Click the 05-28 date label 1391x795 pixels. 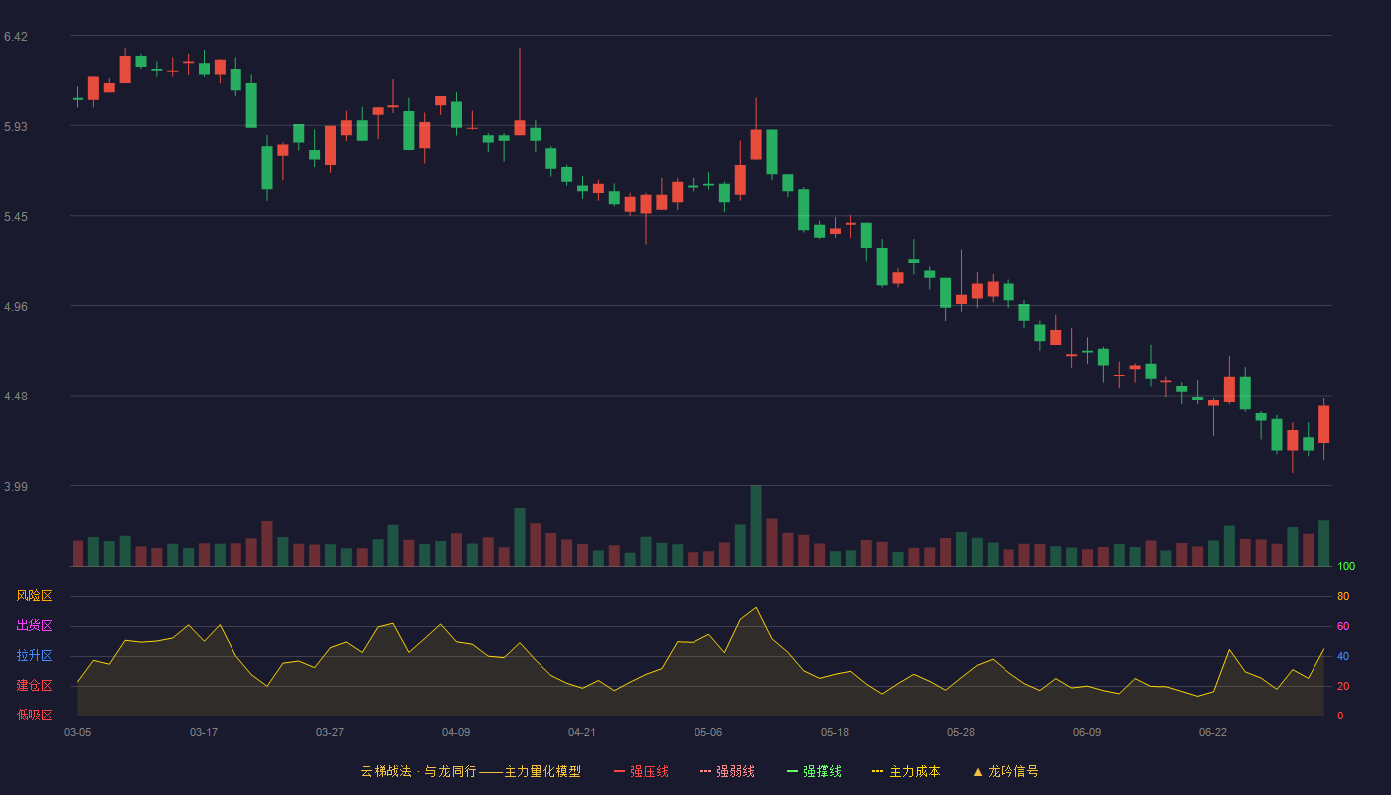pyautogui.click(x=961, y=732)
